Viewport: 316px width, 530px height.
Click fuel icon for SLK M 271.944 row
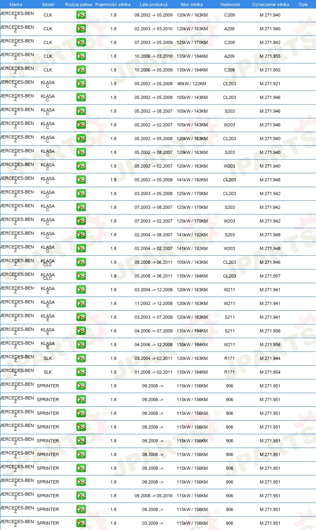81,359
